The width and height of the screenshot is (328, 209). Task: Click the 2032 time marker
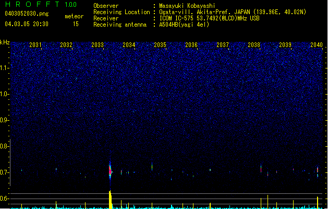(66, 45)
